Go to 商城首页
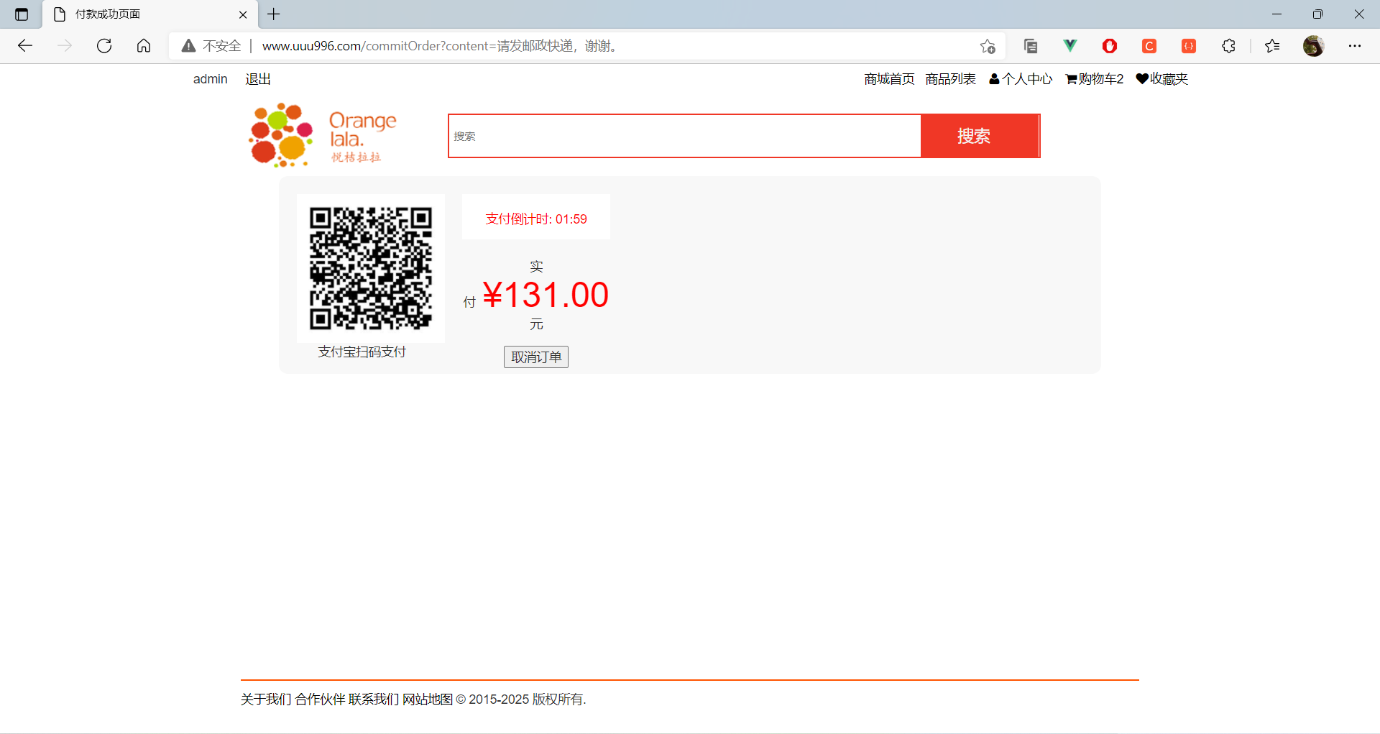1380x734 pixels. [x=889, y=79]
